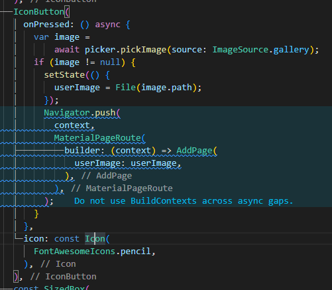Click 'if (image != null)' condition

80,62
